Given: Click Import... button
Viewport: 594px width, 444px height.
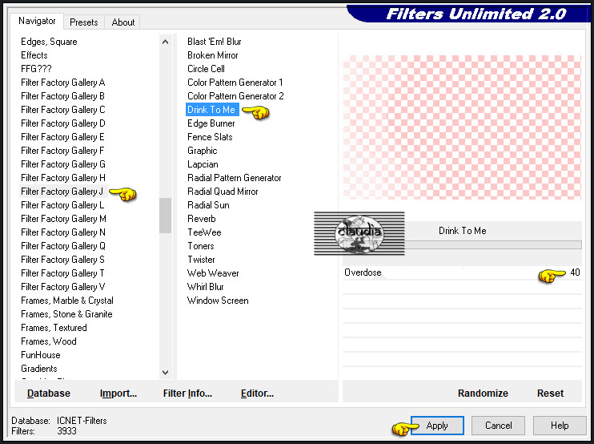Looking at the screenshot, I should [x=118, y=394].
